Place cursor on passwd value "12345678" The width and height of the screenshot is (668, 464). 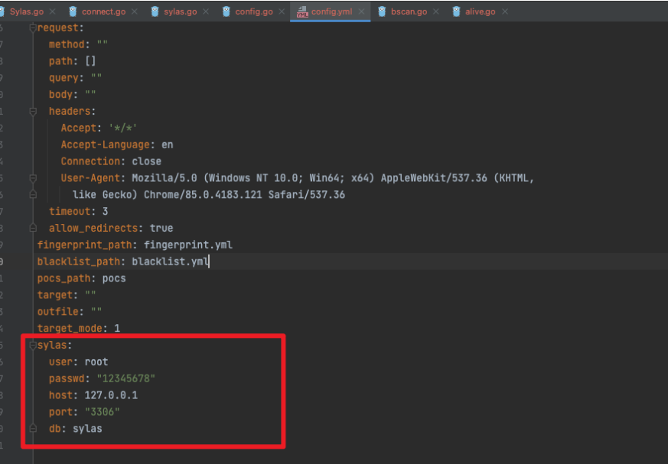pos(125,378)
